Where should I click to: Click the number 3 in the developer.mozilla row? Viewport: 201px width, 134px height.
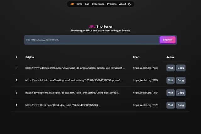coord(16,93)
